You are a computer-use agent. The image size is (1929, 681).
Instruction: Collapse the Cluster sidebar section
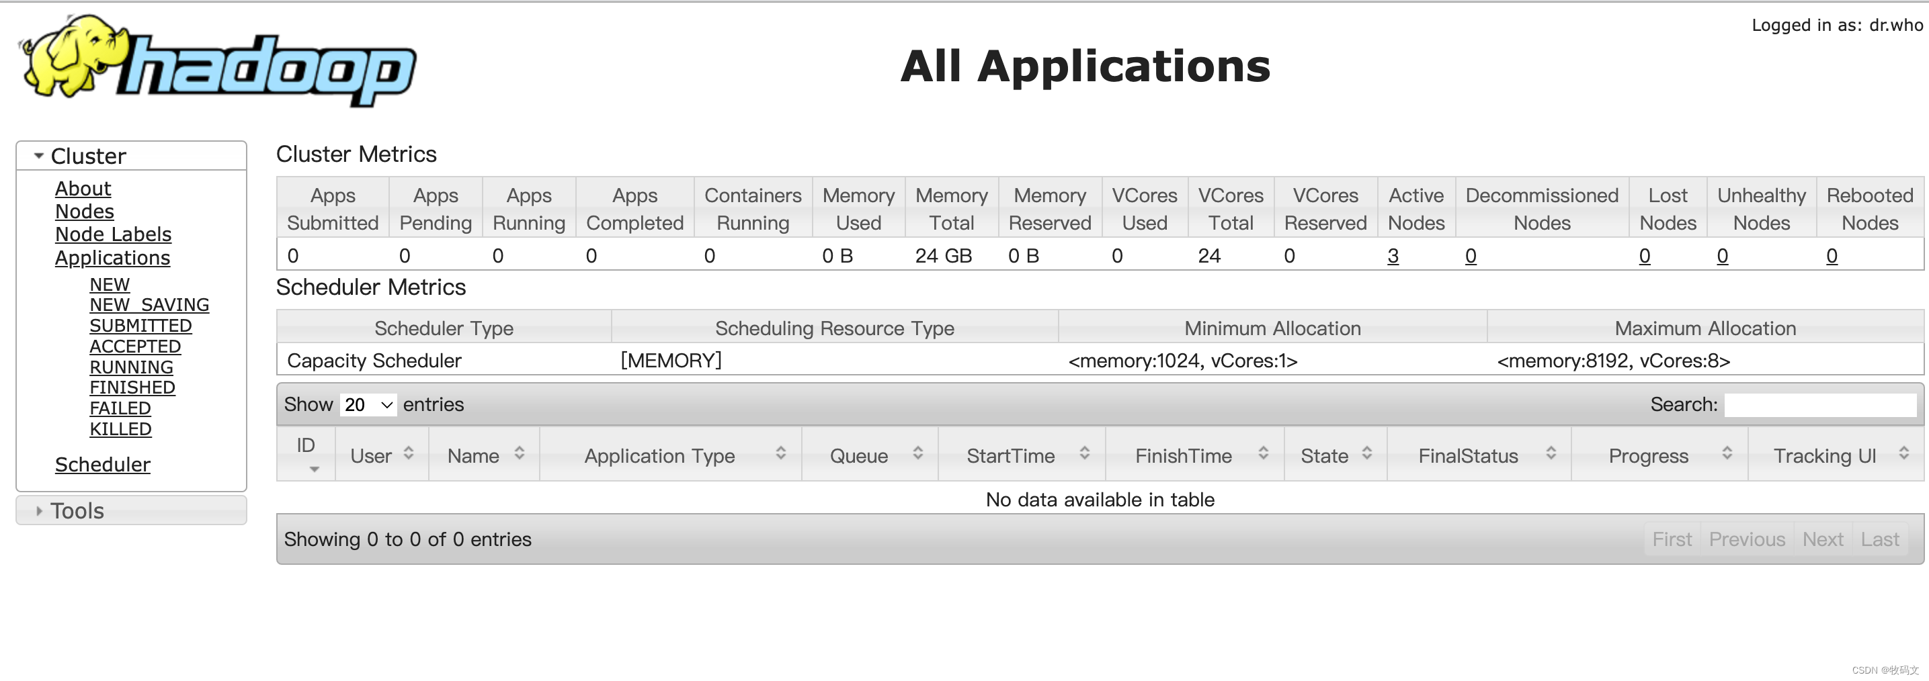(x=131, y=156)
